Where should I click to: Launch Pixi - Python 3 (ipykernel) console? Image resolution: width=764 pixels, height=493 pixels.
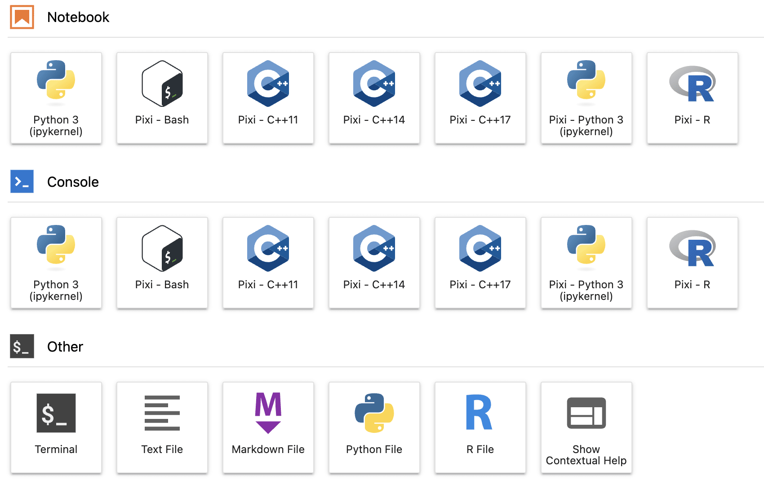pyautogui.click(x=586, y=263)
